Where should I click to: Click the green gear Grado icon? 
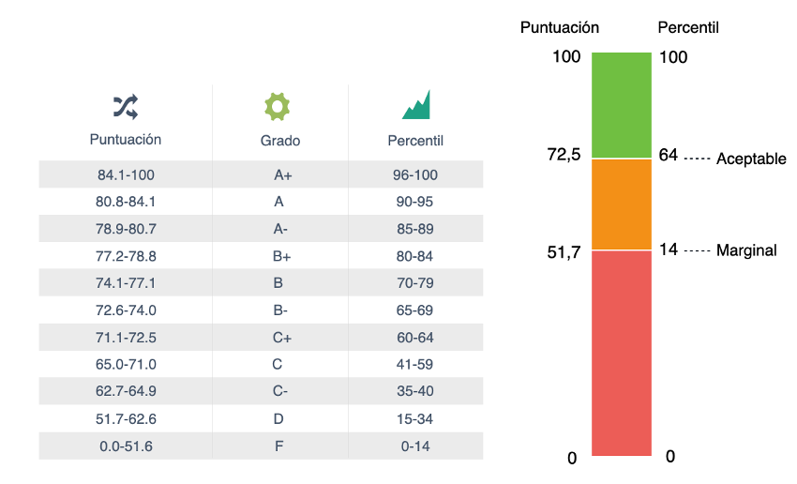pos(279,106)
